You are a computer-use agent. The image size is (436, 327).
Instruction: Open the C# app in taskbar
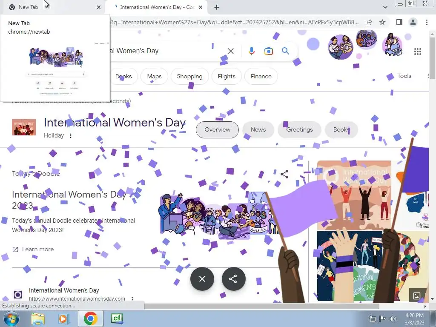coord(117,318)
